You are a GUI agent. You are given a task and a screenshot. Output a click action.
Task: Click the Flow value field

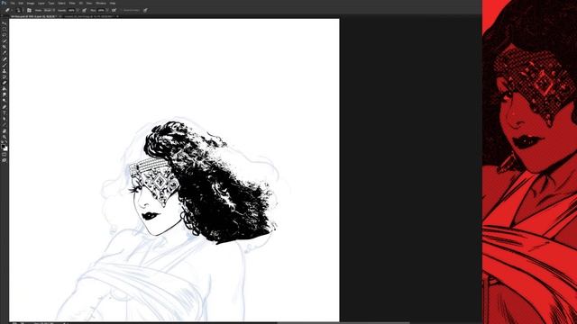coord(101,10)
